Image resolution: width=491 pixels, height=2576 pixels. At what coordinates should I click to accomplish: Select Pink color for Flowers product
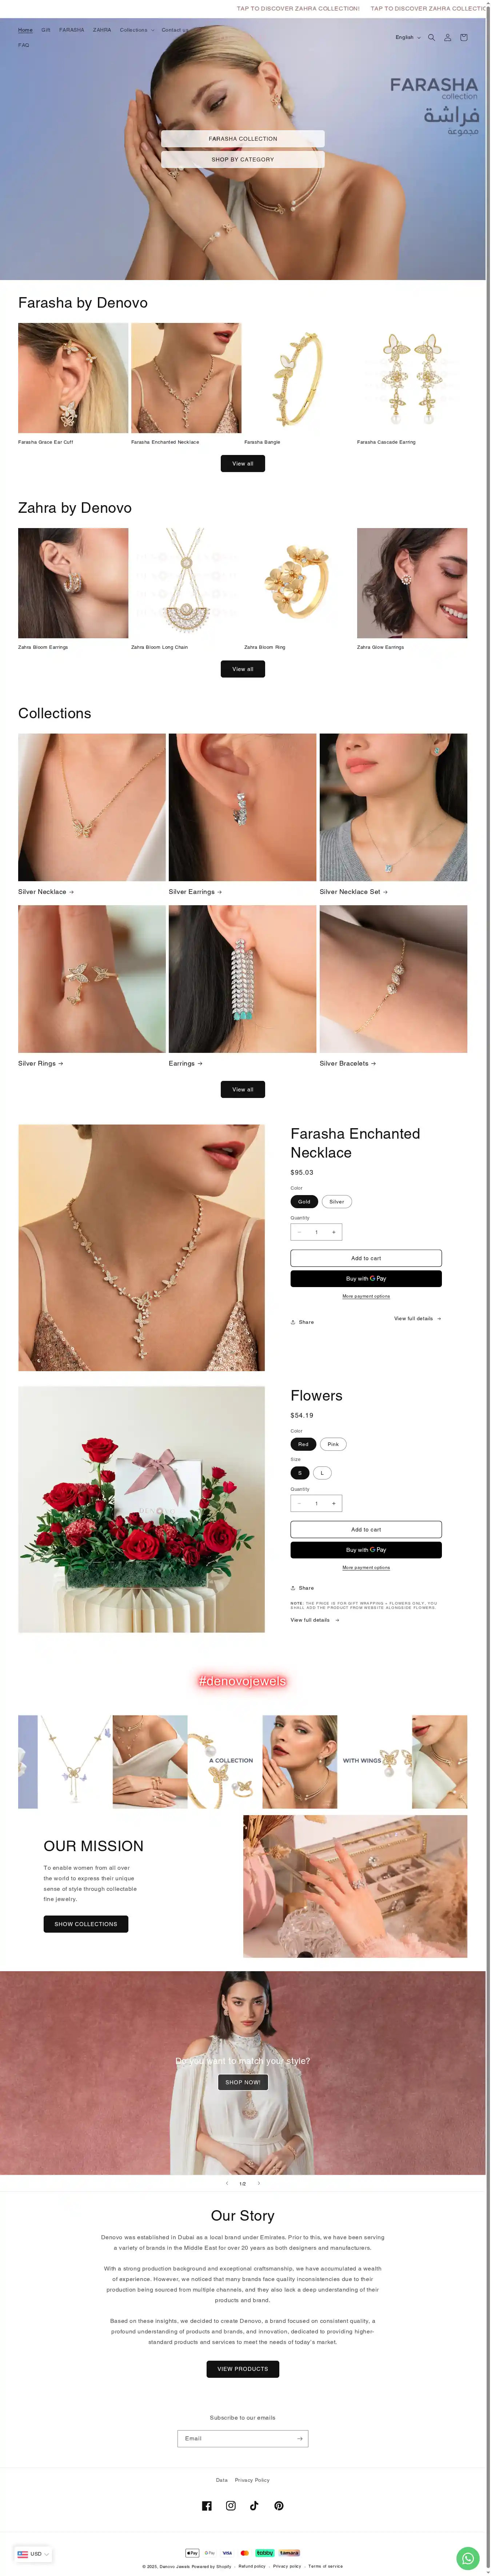333,1444
